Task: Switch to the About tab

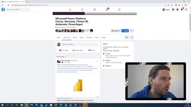Action: [x=59, y=37]
